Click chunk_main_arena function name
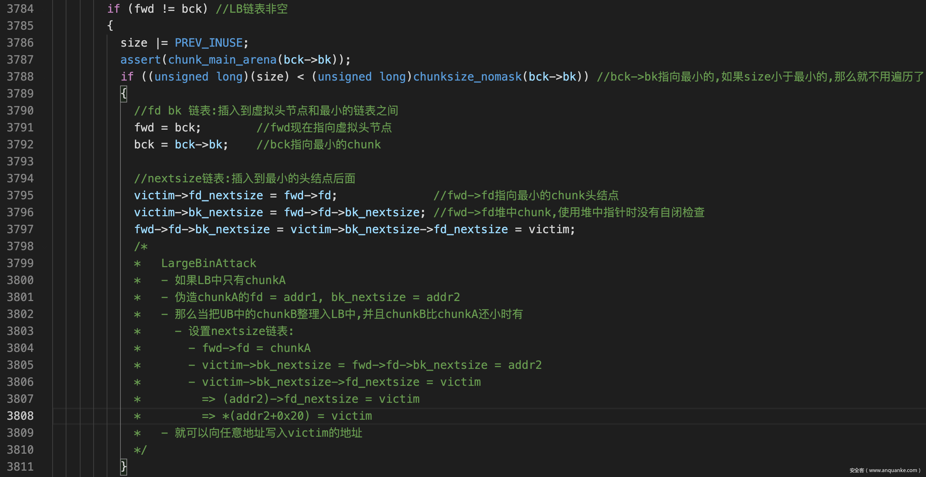Screen dimensions: 926x477 [222, 60]
